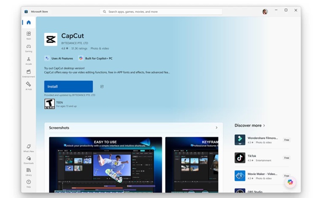Click Free button for TikTok
Screen dimensions: 325x198
pos(287,158)
